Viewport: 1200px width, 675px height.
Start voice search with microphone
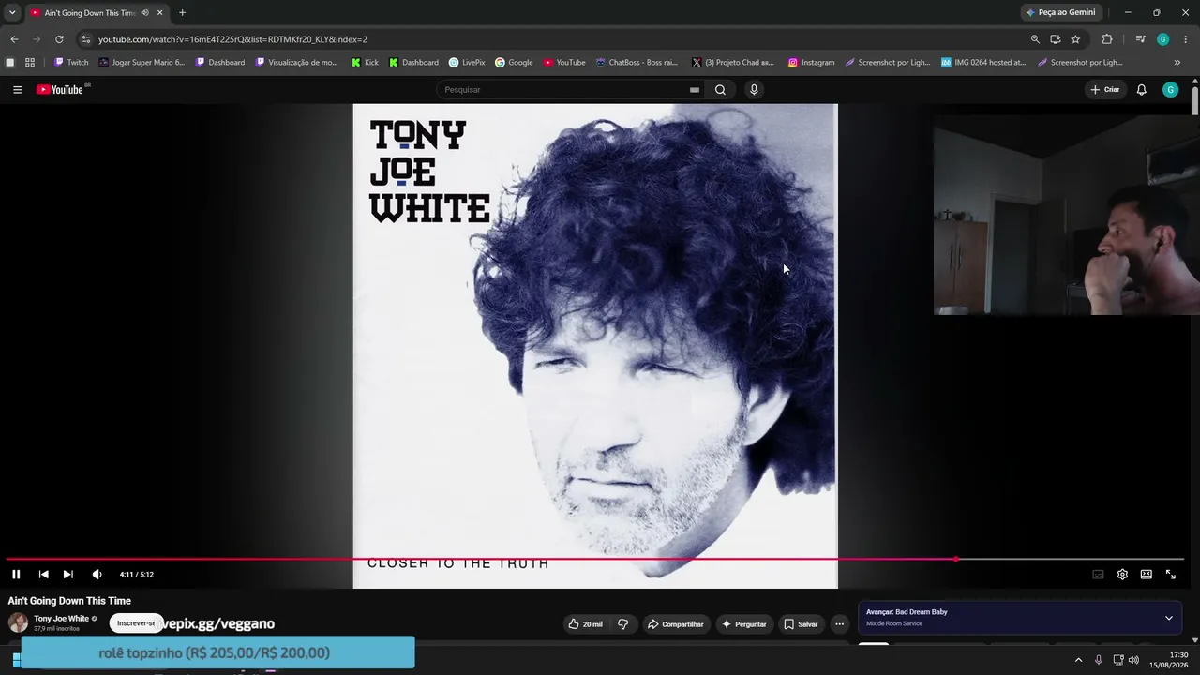coord(754,90)
